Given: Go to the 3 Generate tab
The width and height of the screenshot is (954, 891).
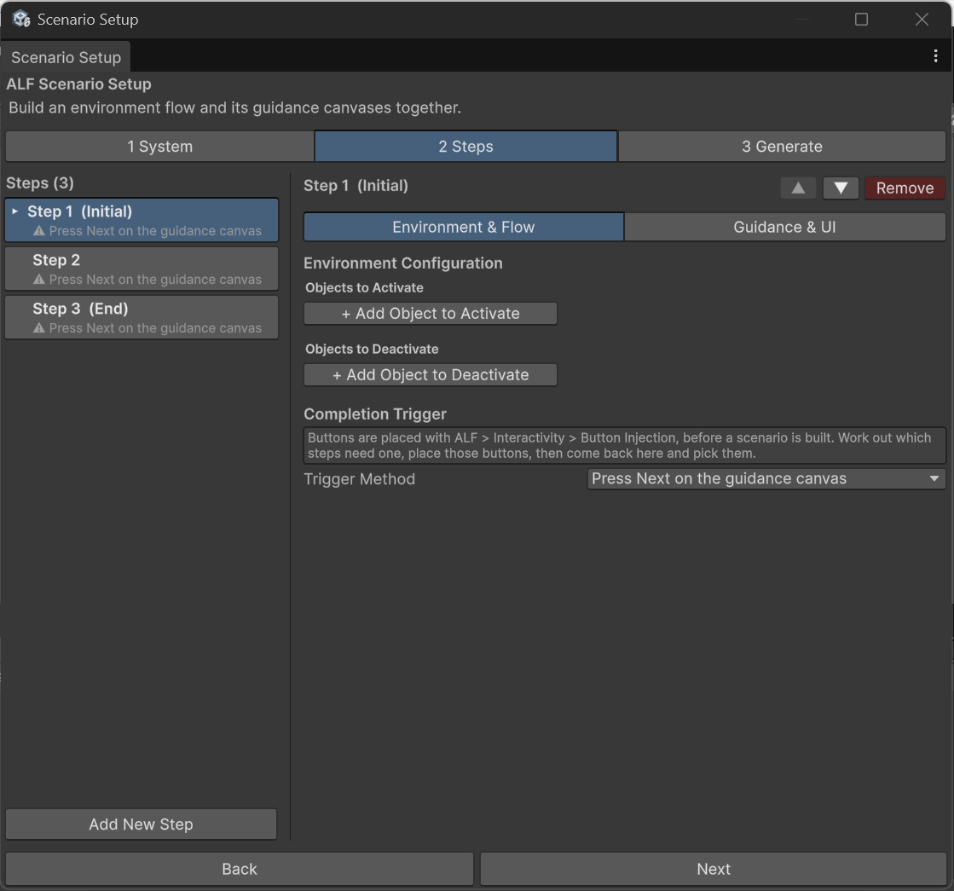Looking at the screenshot, I should pyautogui.click(x=782, y=146).
